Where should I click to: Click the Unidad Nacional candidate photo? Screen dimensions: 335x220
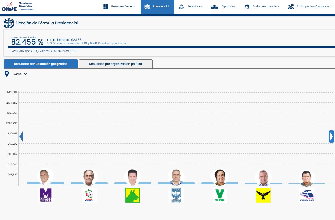coord(89,177)
